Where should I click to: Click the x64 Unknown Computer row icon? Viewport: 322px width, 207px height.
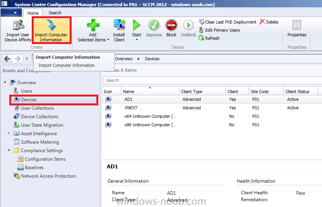click(x=108, y=116)
